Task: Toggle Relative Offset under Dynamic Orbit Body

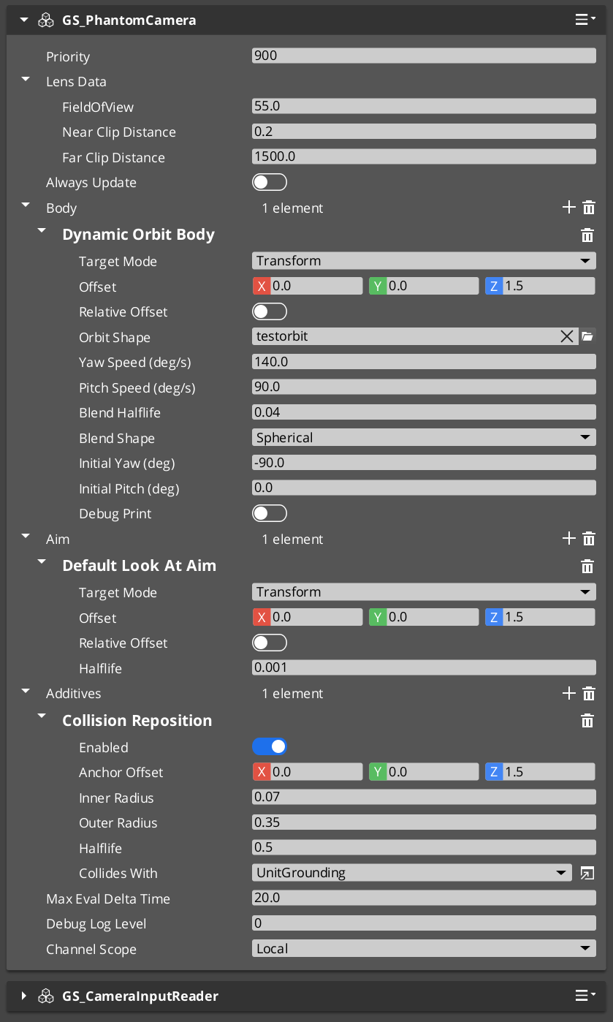Action: pos(270,311)
